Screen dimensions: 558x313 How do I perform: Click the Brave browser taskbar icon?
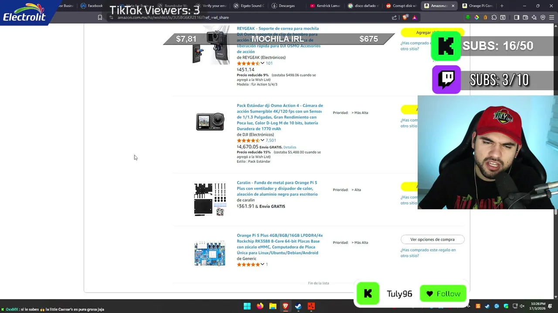point(286,306)
